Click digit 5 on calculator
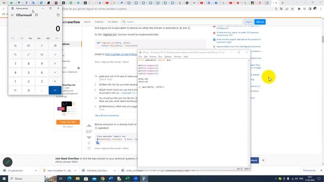 (28, 72)
